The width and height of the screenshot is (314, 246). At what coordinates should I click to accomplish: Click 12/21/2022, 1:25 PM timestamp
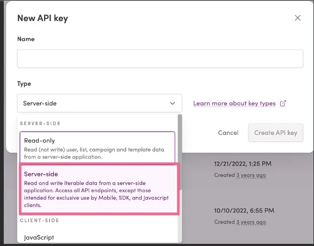(x=243, y=163)
